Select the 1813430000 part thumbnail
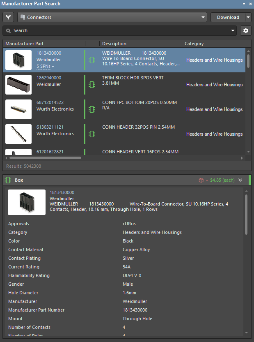The height and width of the screenshot is (342, 254). click(x=18, y=60)
